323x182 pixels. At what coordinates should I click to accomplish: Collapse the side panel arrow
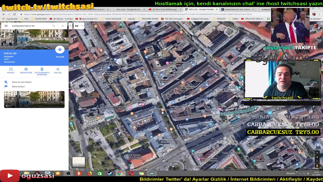click(x=71, y=26)
